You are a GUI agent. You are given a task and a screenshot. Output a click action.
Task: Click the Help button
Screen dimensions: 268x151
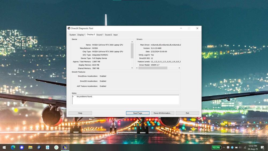coord(80,113)
